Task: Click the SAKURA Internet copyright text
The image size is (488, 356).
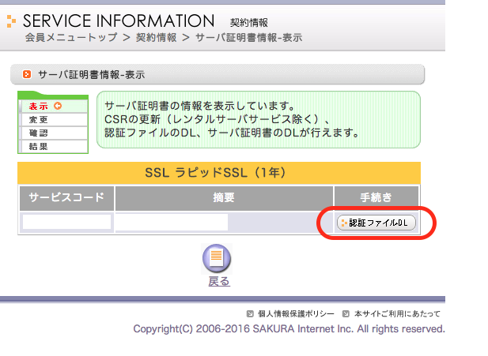Action: (289, 328)
